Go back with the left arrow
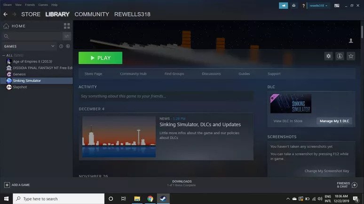 [x=5, y=15]
